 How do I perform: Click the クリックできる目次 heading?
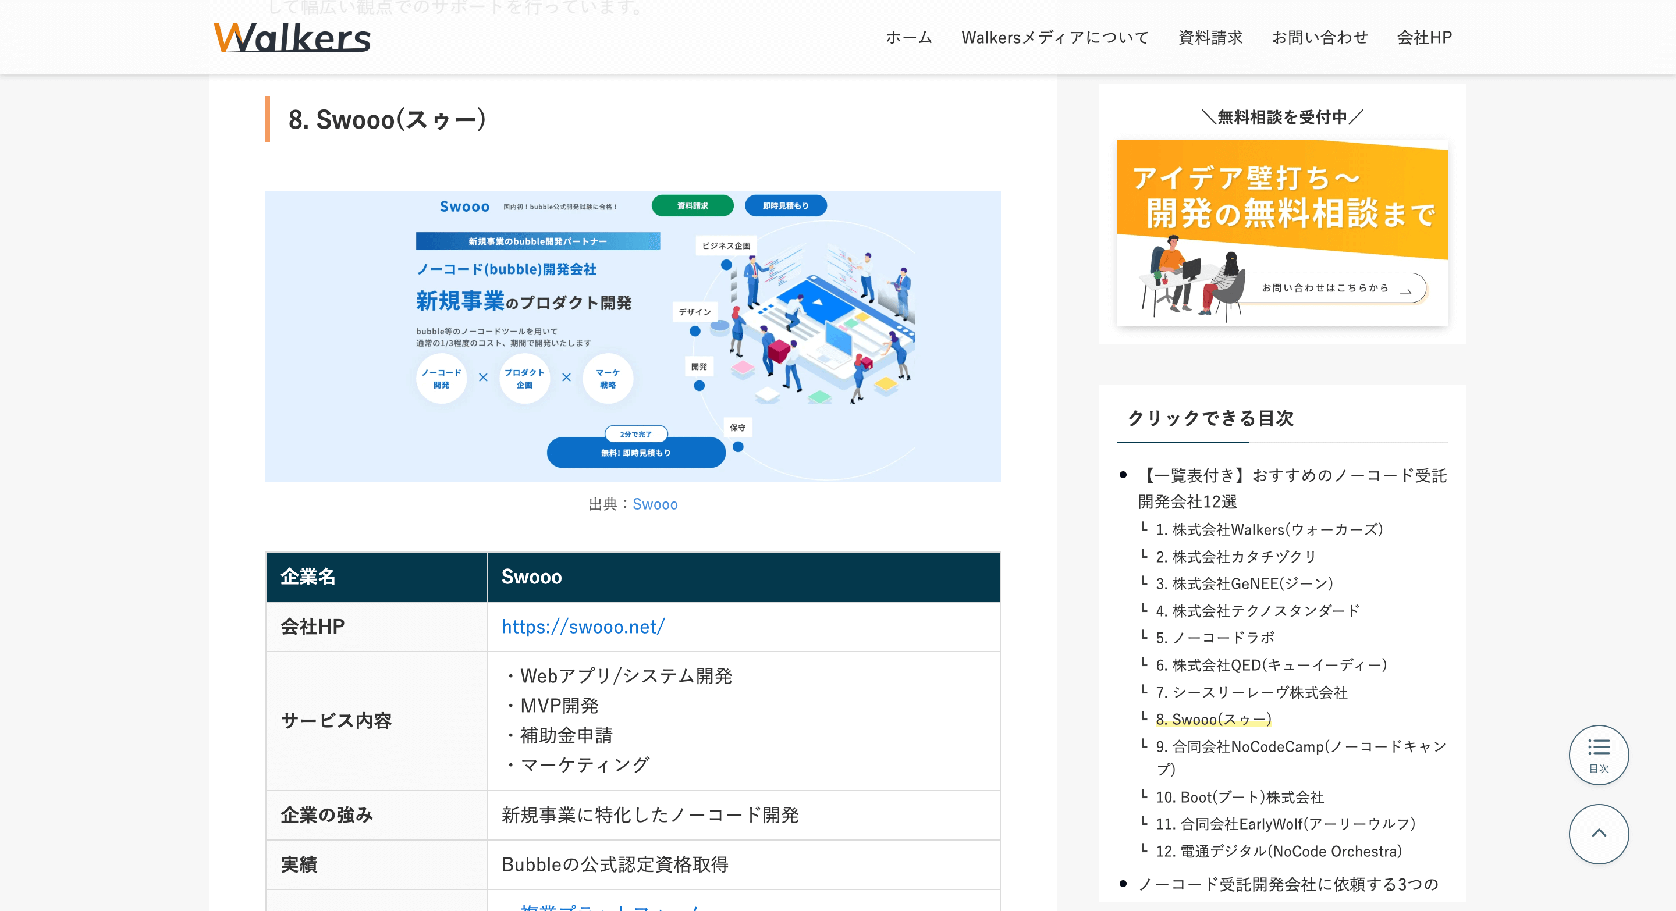1210,418
